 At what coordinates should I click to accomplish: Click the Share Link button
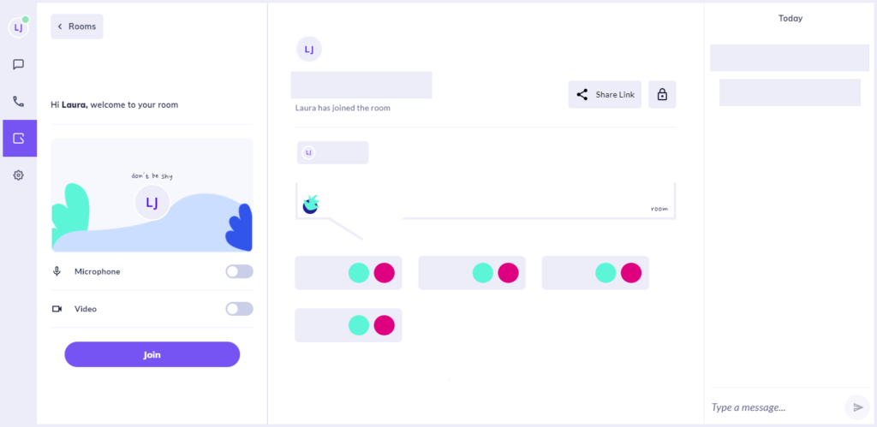(x=605, y=94)
